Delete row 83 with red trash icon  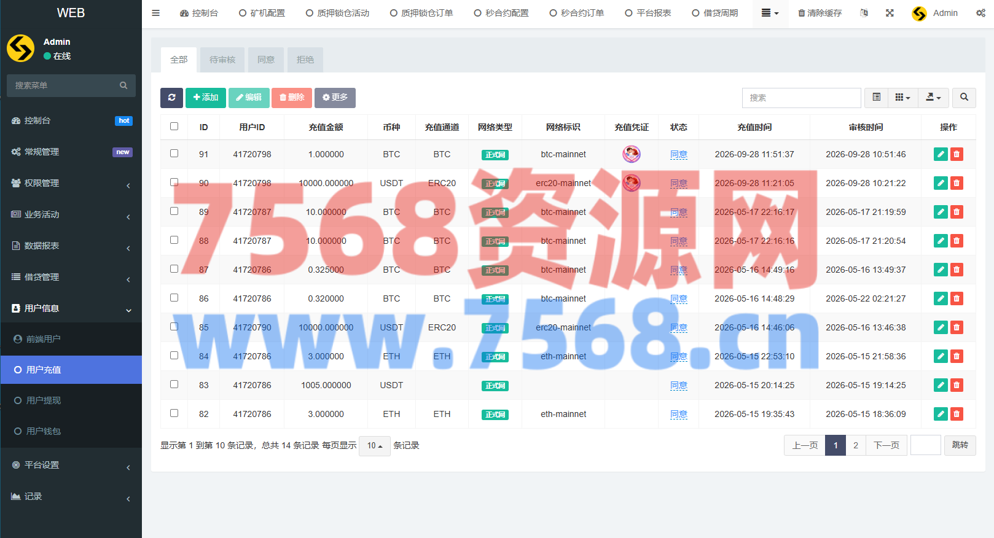pyautogui.click(x=957, y=385)
